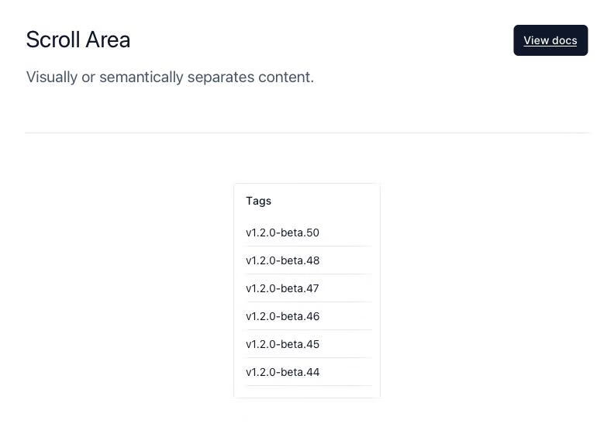614x448 pixels.
Task: Click the separator line below v1.2.0-beta.50
Action: [309, 246]
